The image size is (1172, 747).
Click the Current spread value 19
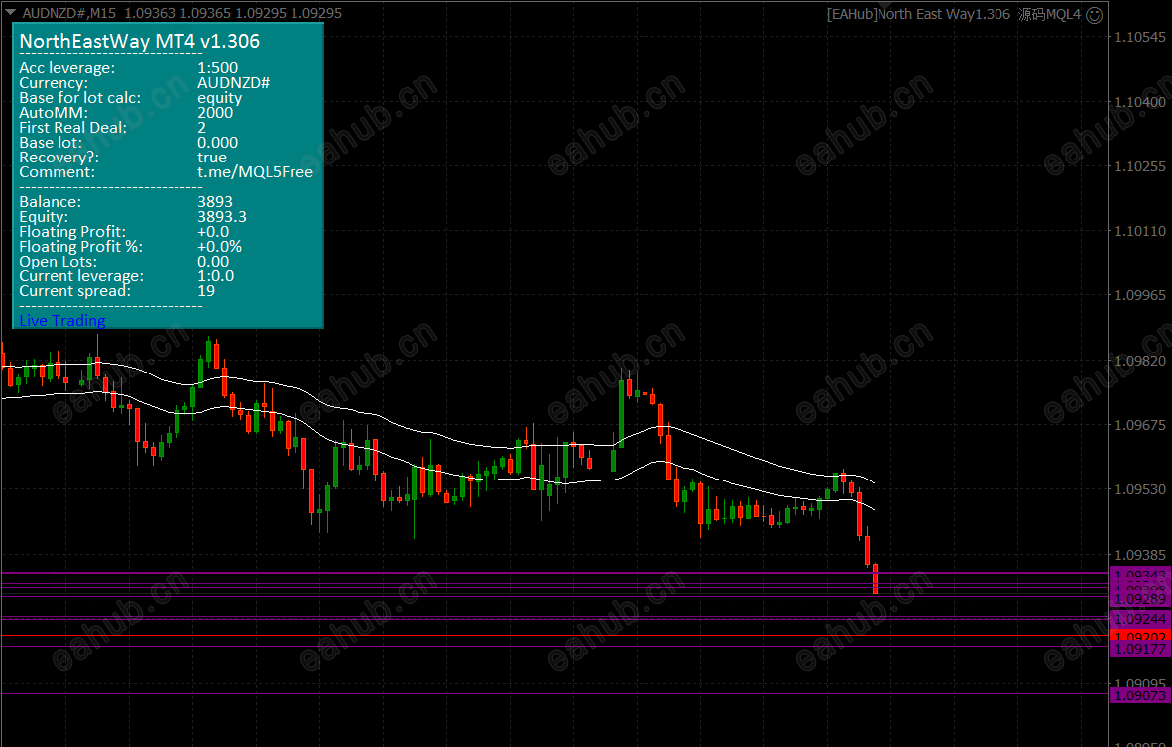(x=206, y=291)
